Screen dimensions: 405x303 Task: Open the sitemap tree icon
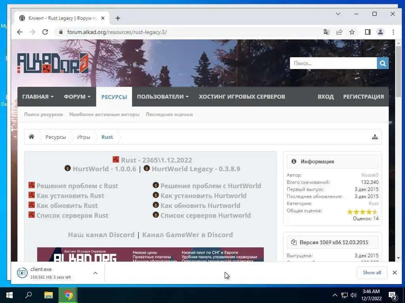375,137
